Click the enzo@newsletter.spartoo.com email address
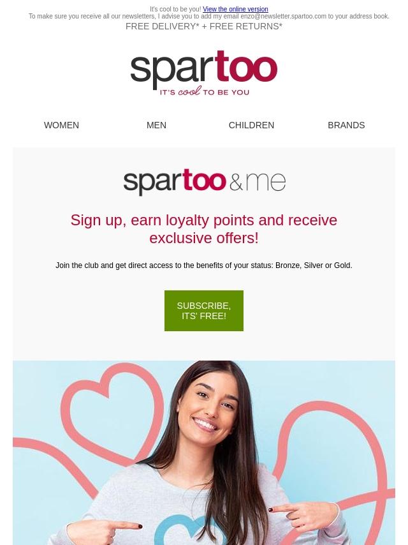 click(x=283, y=17)
